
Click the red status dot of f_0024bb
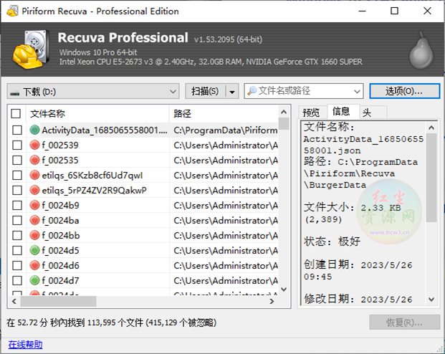(34, 235)
